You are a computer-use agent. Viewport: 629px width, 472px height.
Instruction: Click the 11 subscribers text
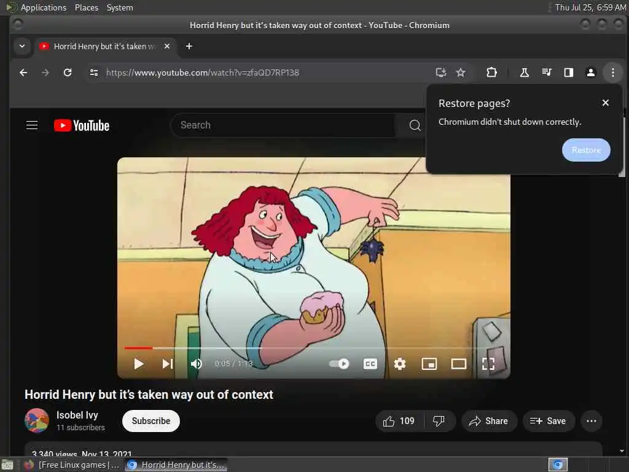coord(80,428)
